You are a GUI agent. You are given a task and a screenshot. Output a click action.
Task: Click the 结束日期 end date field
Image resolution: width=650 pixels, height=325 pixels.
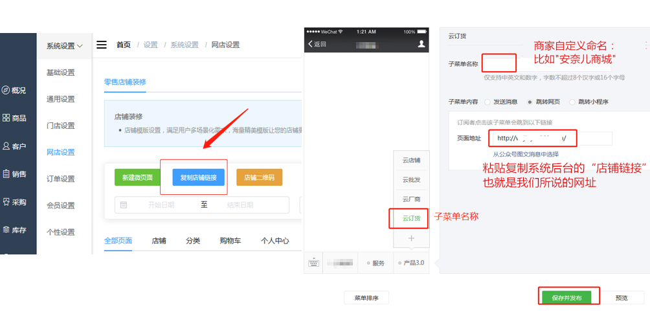point(240,205)
